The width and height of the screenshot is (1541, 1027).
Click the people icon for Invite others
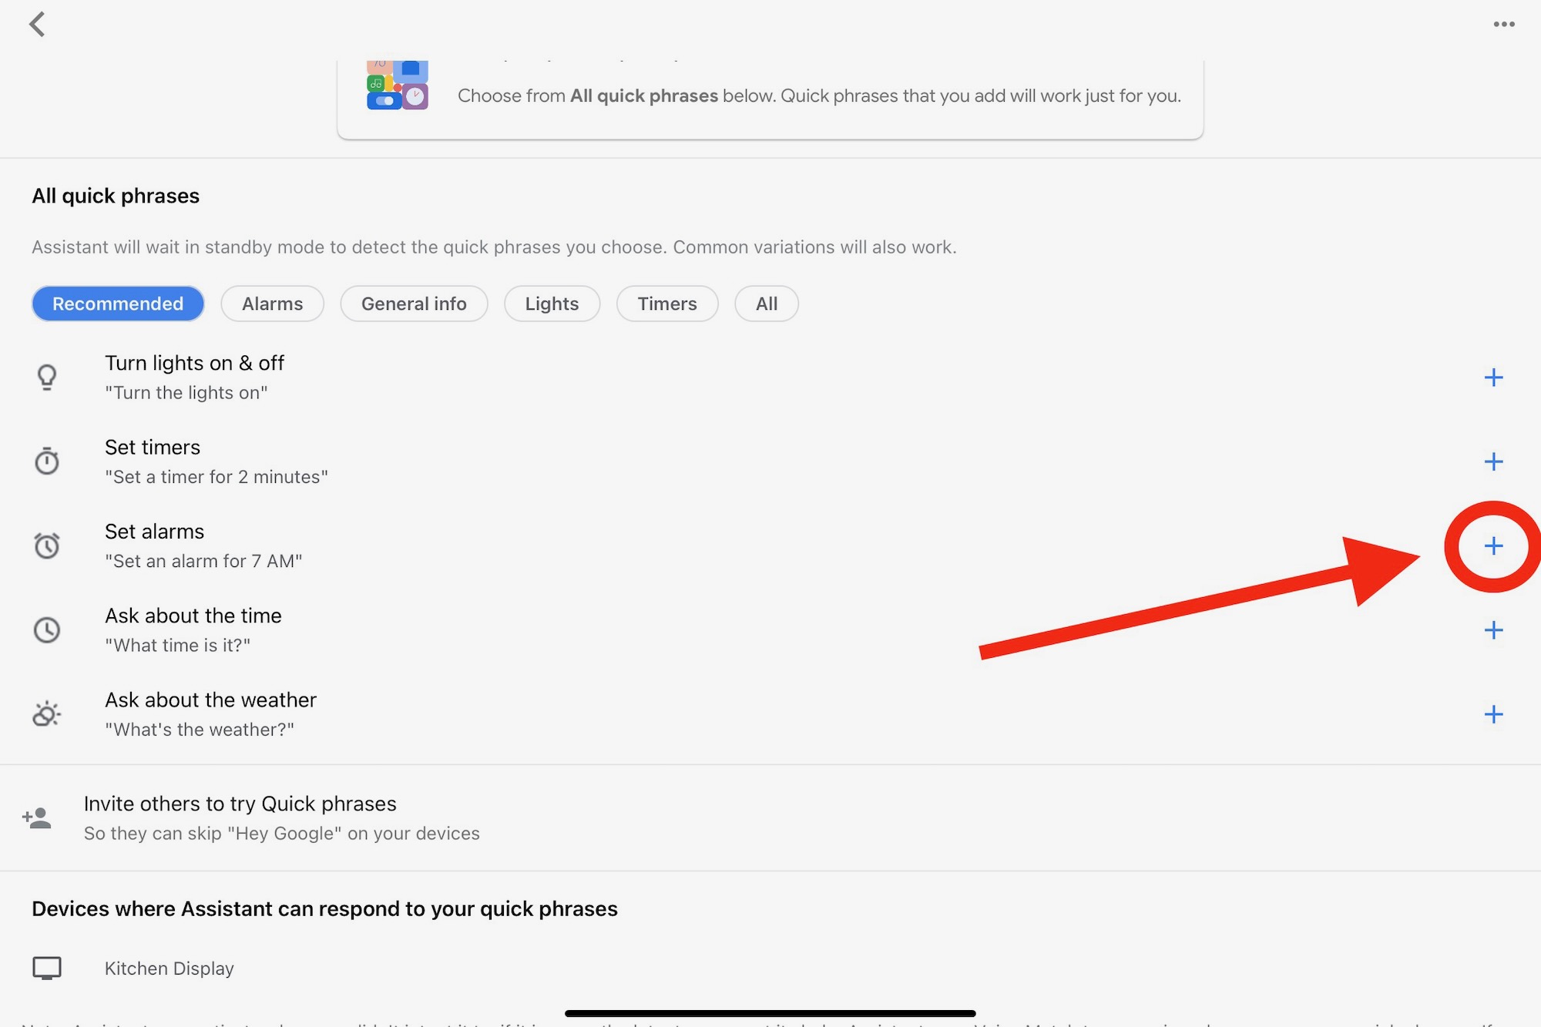coord(38,817)
